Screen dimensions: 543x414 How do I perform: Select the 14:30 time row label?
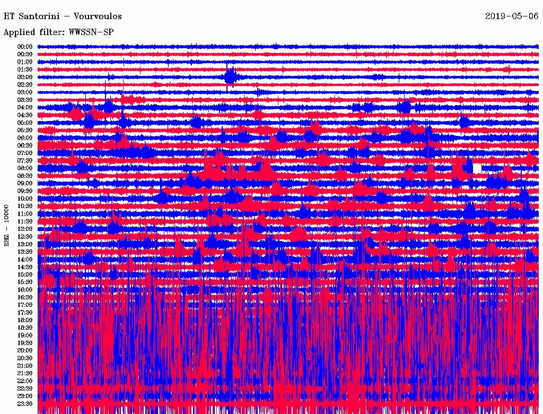(25, 267)
